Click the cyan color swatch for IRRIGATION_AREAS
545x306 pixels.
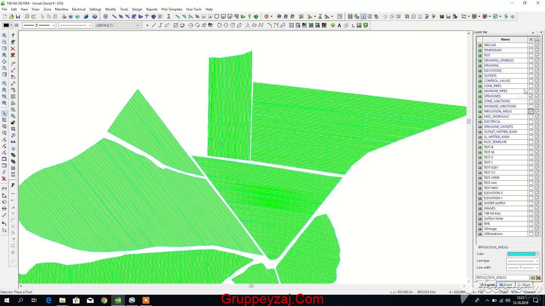tap(521, 254)
